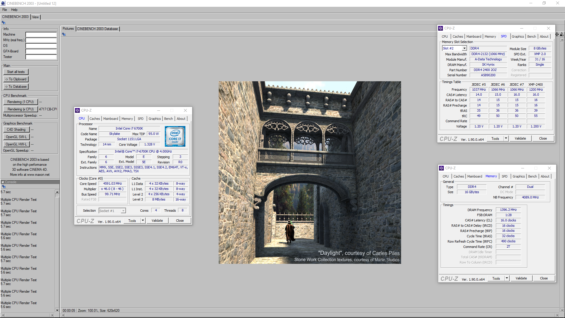Click the CINEBENCH app icon in the title bar

tap(3, 3)
